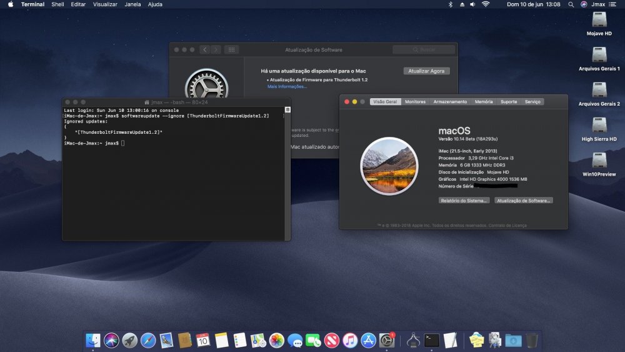Click Terminal icon in the Dock
Image resolution: width=625 pixels, height=352 pixels.
point(432,341)
